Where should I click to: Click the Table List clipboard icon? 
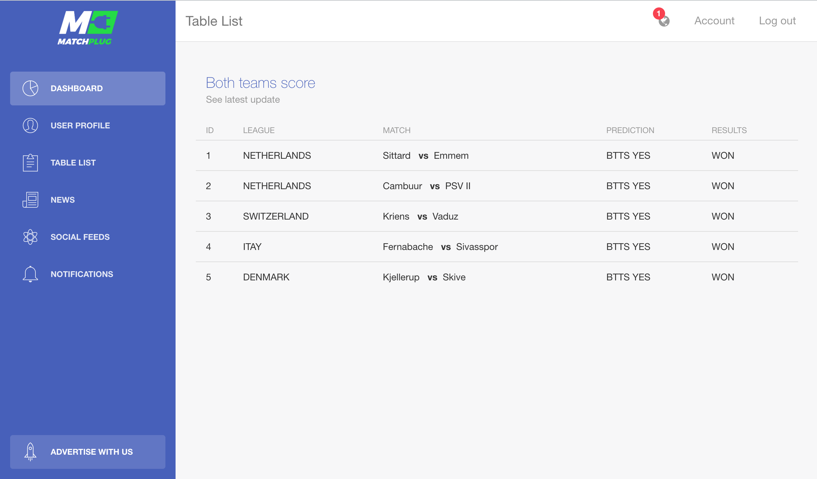(30, 163)
